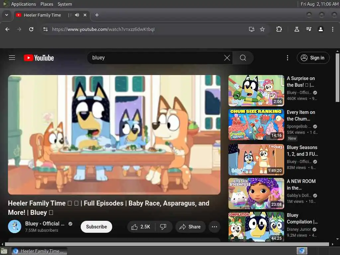The height and width of the screenshot is (255, 340).
Task: Open Chrome three-dot menu
Action: pyautogui.click(x=333, y=29)
